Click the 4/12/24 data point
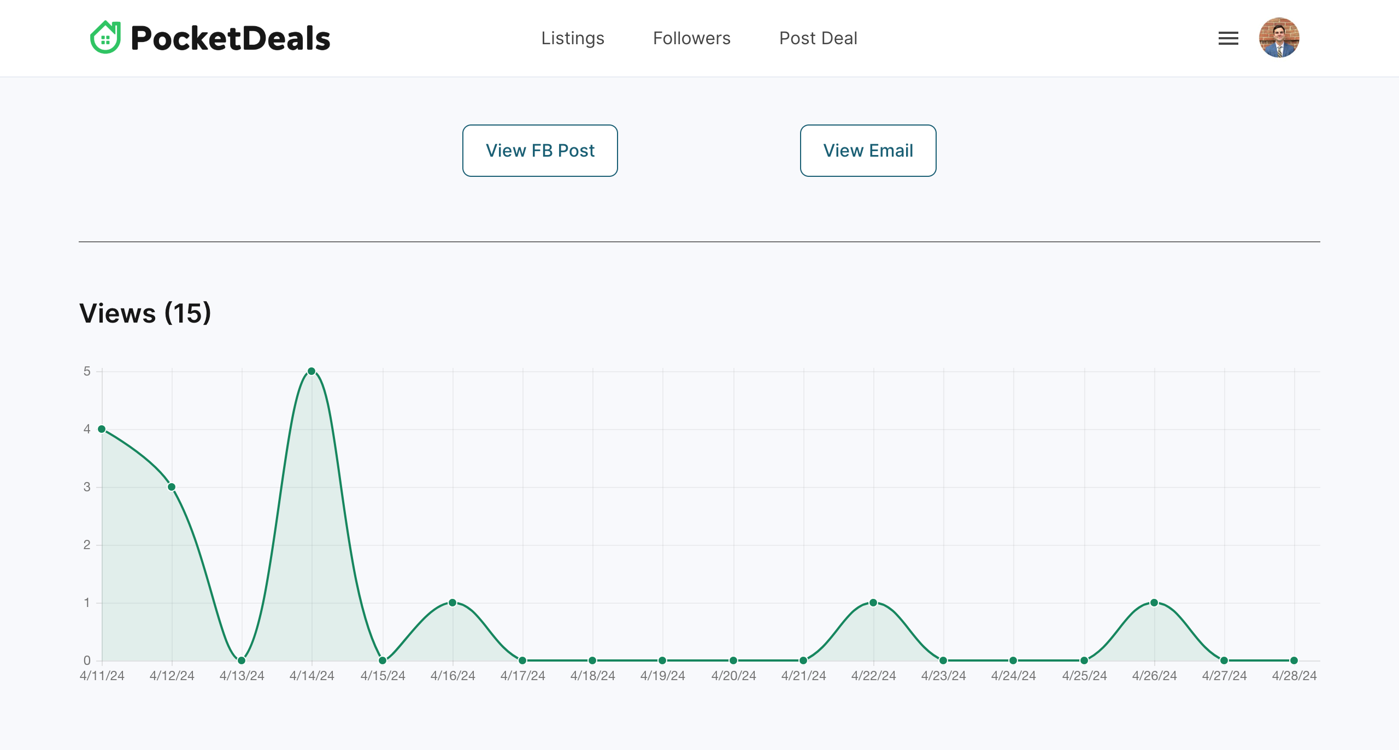Screen dimensions: 1399x750 (172, 487)
